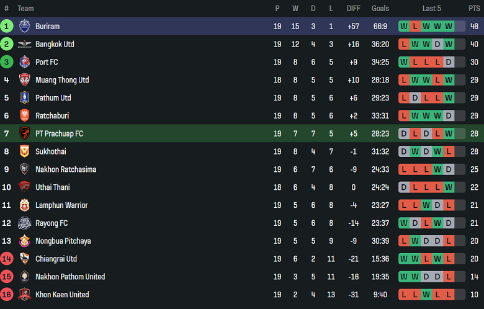Click the Last 5 column header
Image resolution: width=484 pixels, height=309 pixels.
(432, 9)
